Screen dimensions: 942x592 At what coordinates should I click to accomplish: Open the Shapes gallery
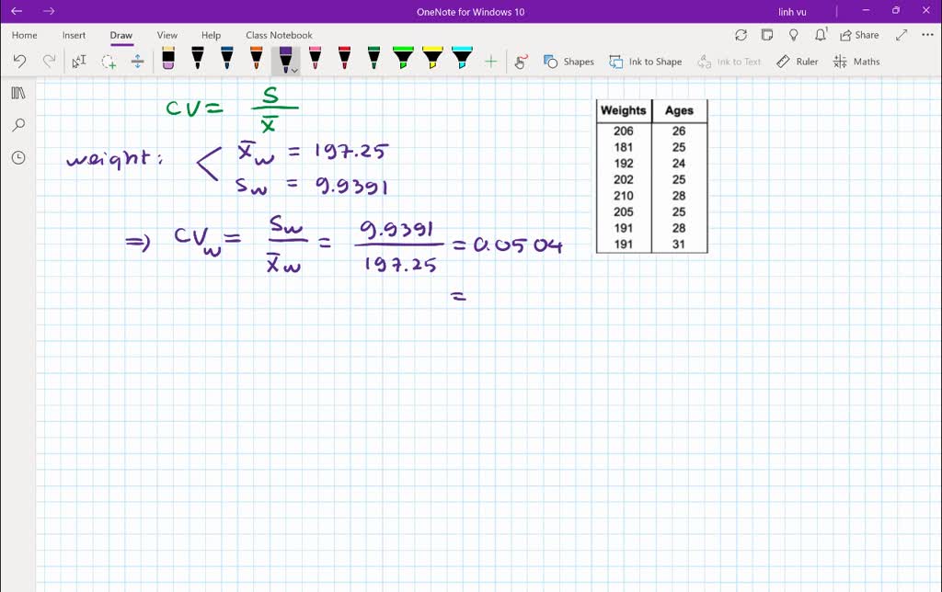569,62
